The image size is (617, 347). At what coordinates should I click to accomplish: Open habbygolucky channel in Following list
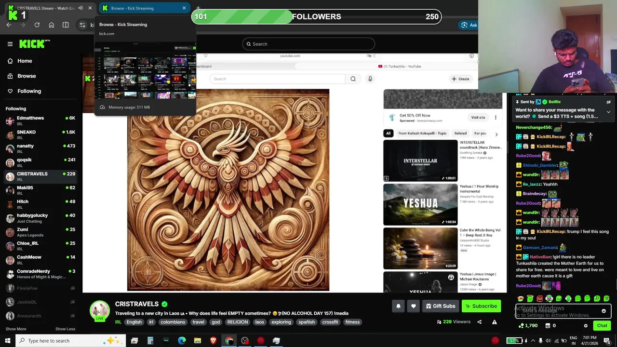pos(40,218)
